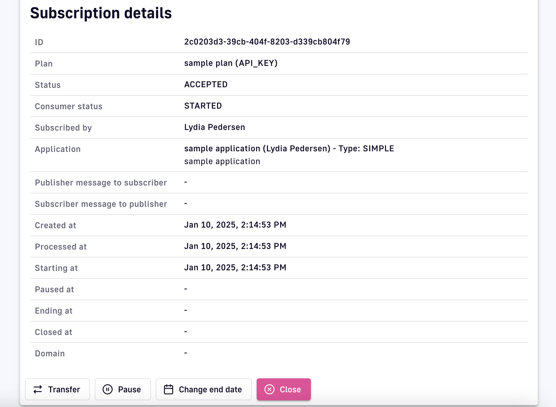Click the Processed at timestamp value
The image size is (556, 407).
235,246
